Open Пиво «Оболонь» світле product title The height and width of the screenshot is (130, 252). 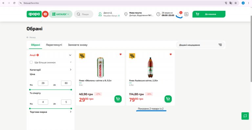pos(95,81)
